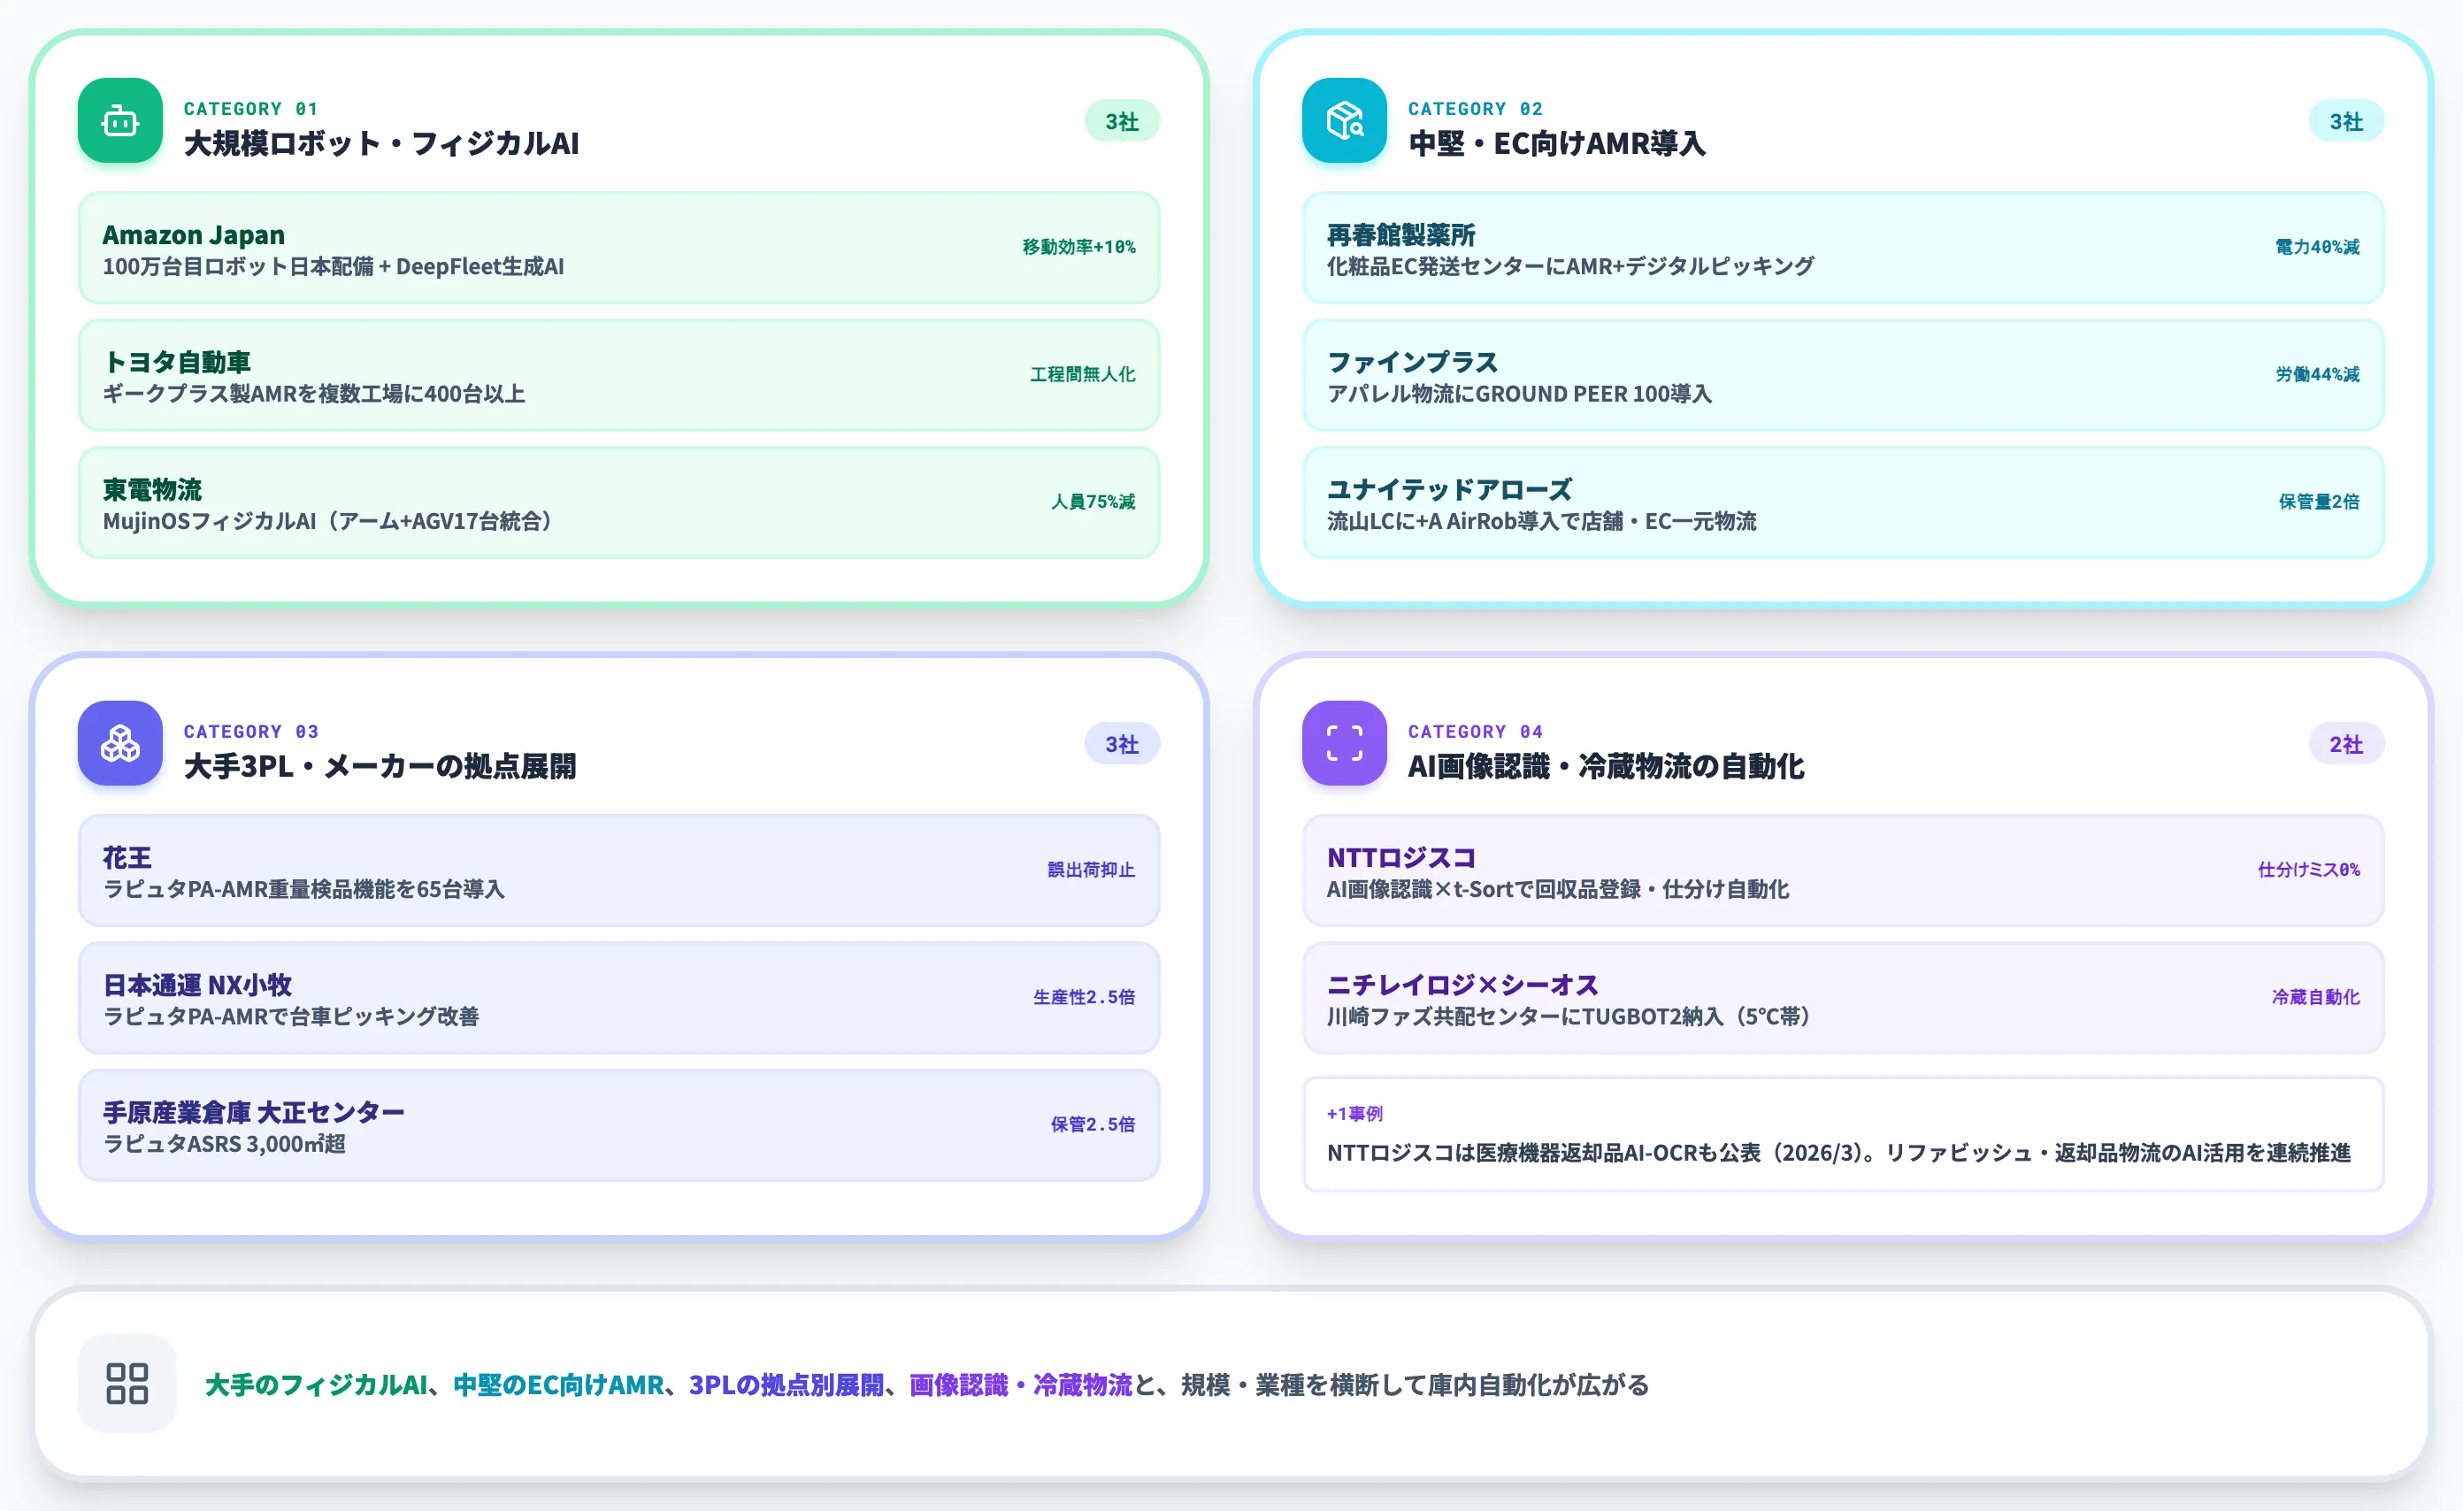The image size is (2463, 1511).
Task: Click the ラピュタPA-AMR重量検品機能 description line
Action: pos(303,889)
